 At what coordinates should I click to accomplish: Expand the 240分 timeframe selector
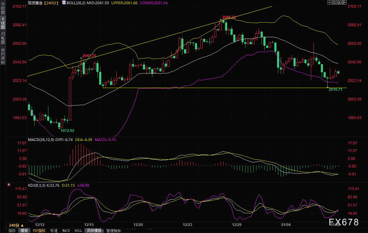point(16,225)
